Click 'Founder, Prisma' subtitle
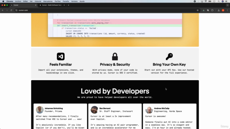 (54, 111)
